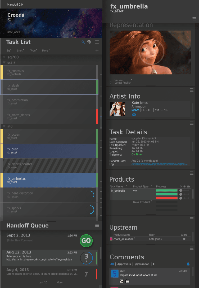This screenshot has height=288, width=199.
Task: Select the Approvals comments tab
Action: coord(124,264)
